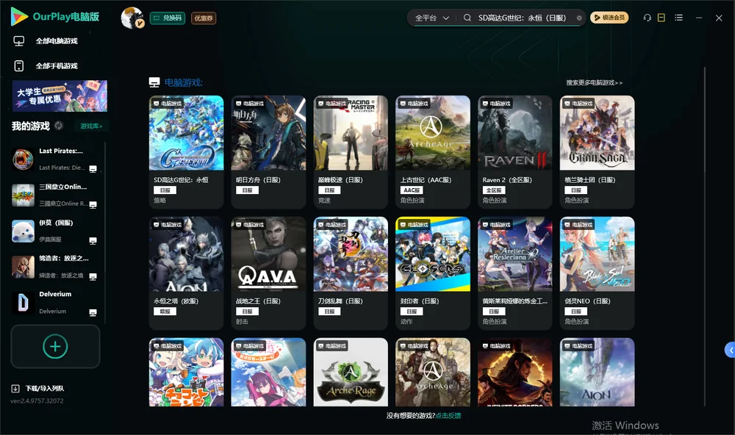
Task: Expand the blue side panel arrow
Action: (x=731, y=350)
